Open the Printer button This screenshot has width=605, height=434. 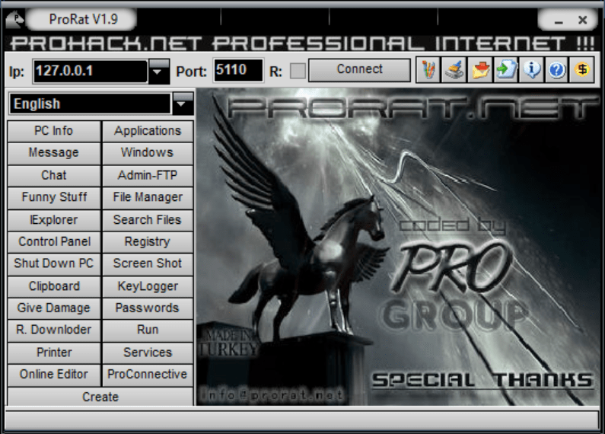tap(54, 353)
